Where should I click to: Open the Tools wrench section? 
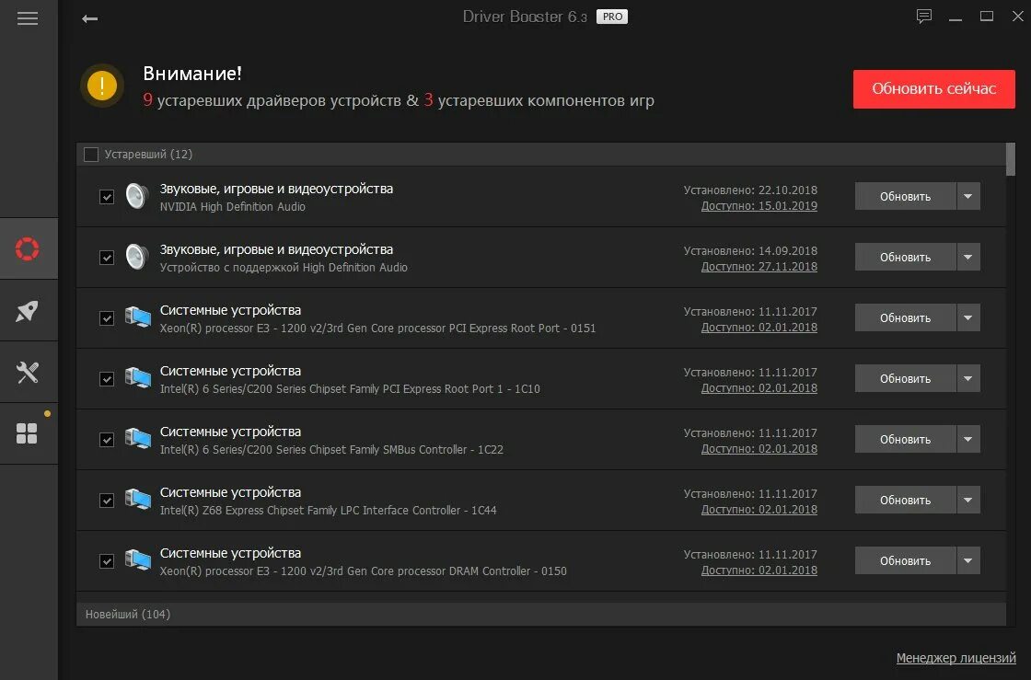click(28, 373)
